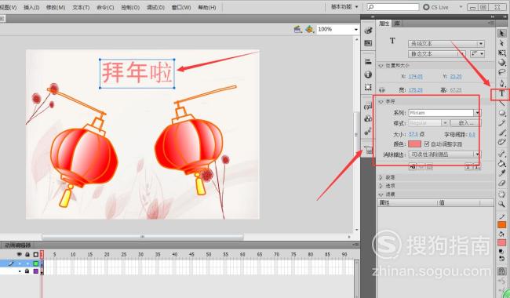
Task: Collapse the 字符 section
Action: (x=381, y=102)
